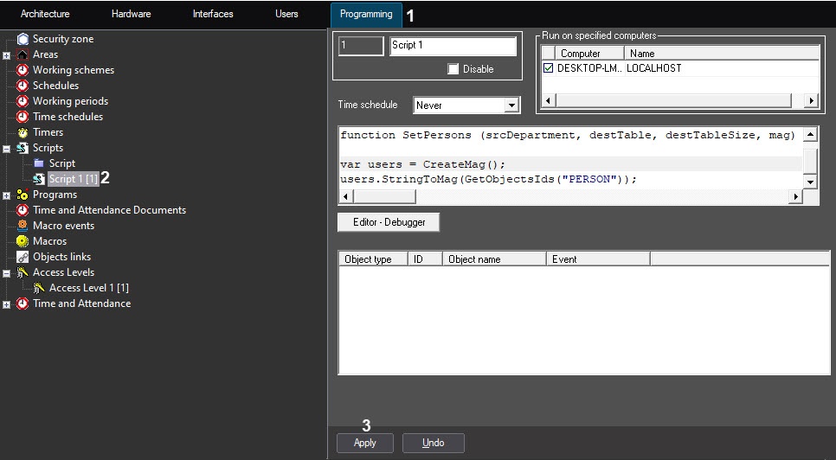Open the Interfaces tab
The image size is (836, 460).
(x=213, y=14)
